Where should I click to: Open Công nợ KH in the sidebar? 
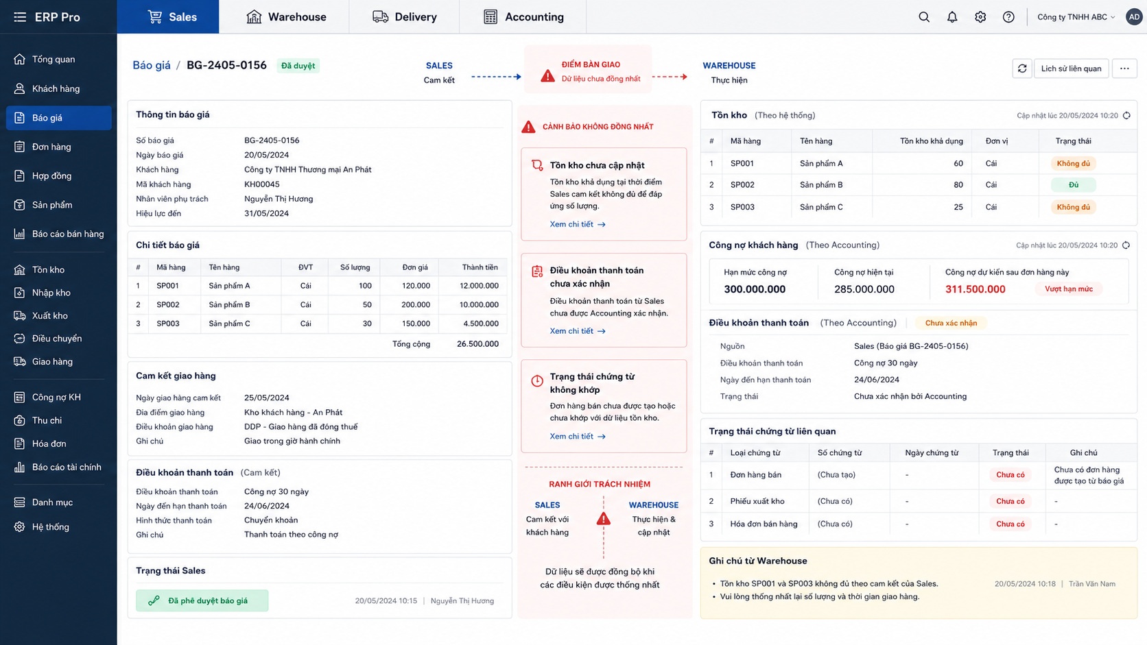tap(58, 398)
